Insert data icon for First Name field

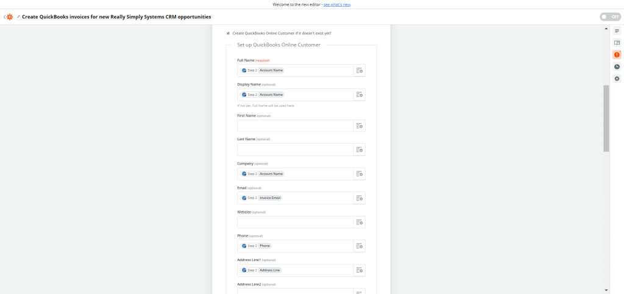click(360, 126)
